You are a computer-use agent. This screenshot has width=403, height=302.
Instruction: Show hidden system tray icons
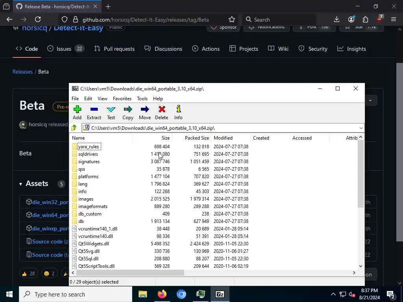pyautogui.click(x=333, y=294)
